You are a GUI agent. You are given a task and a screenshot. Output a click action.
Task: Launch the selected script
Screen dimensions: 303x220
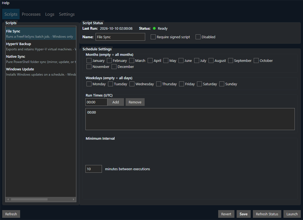coord(292,214)
